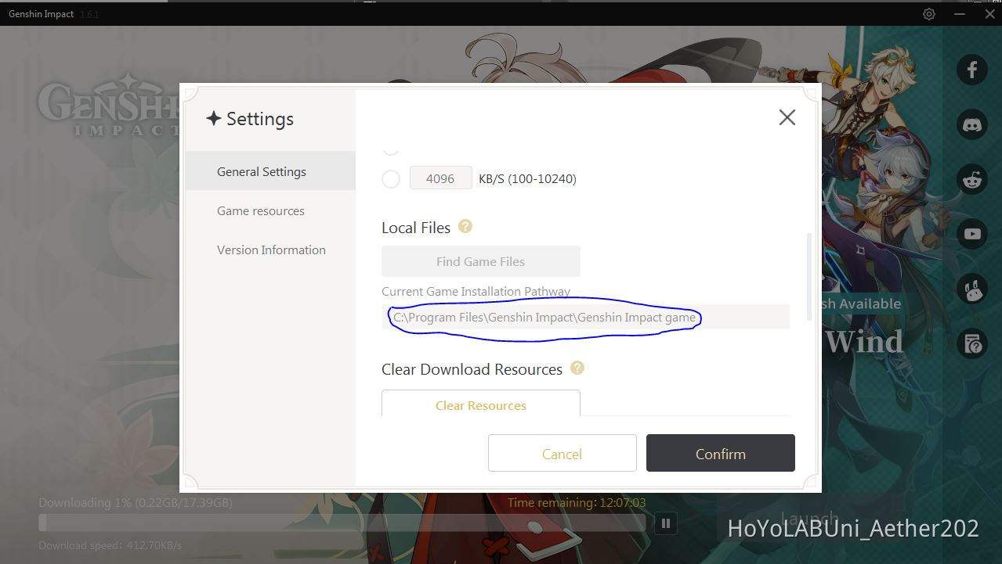Click the Download speed 412.70KB/s text

110,544
